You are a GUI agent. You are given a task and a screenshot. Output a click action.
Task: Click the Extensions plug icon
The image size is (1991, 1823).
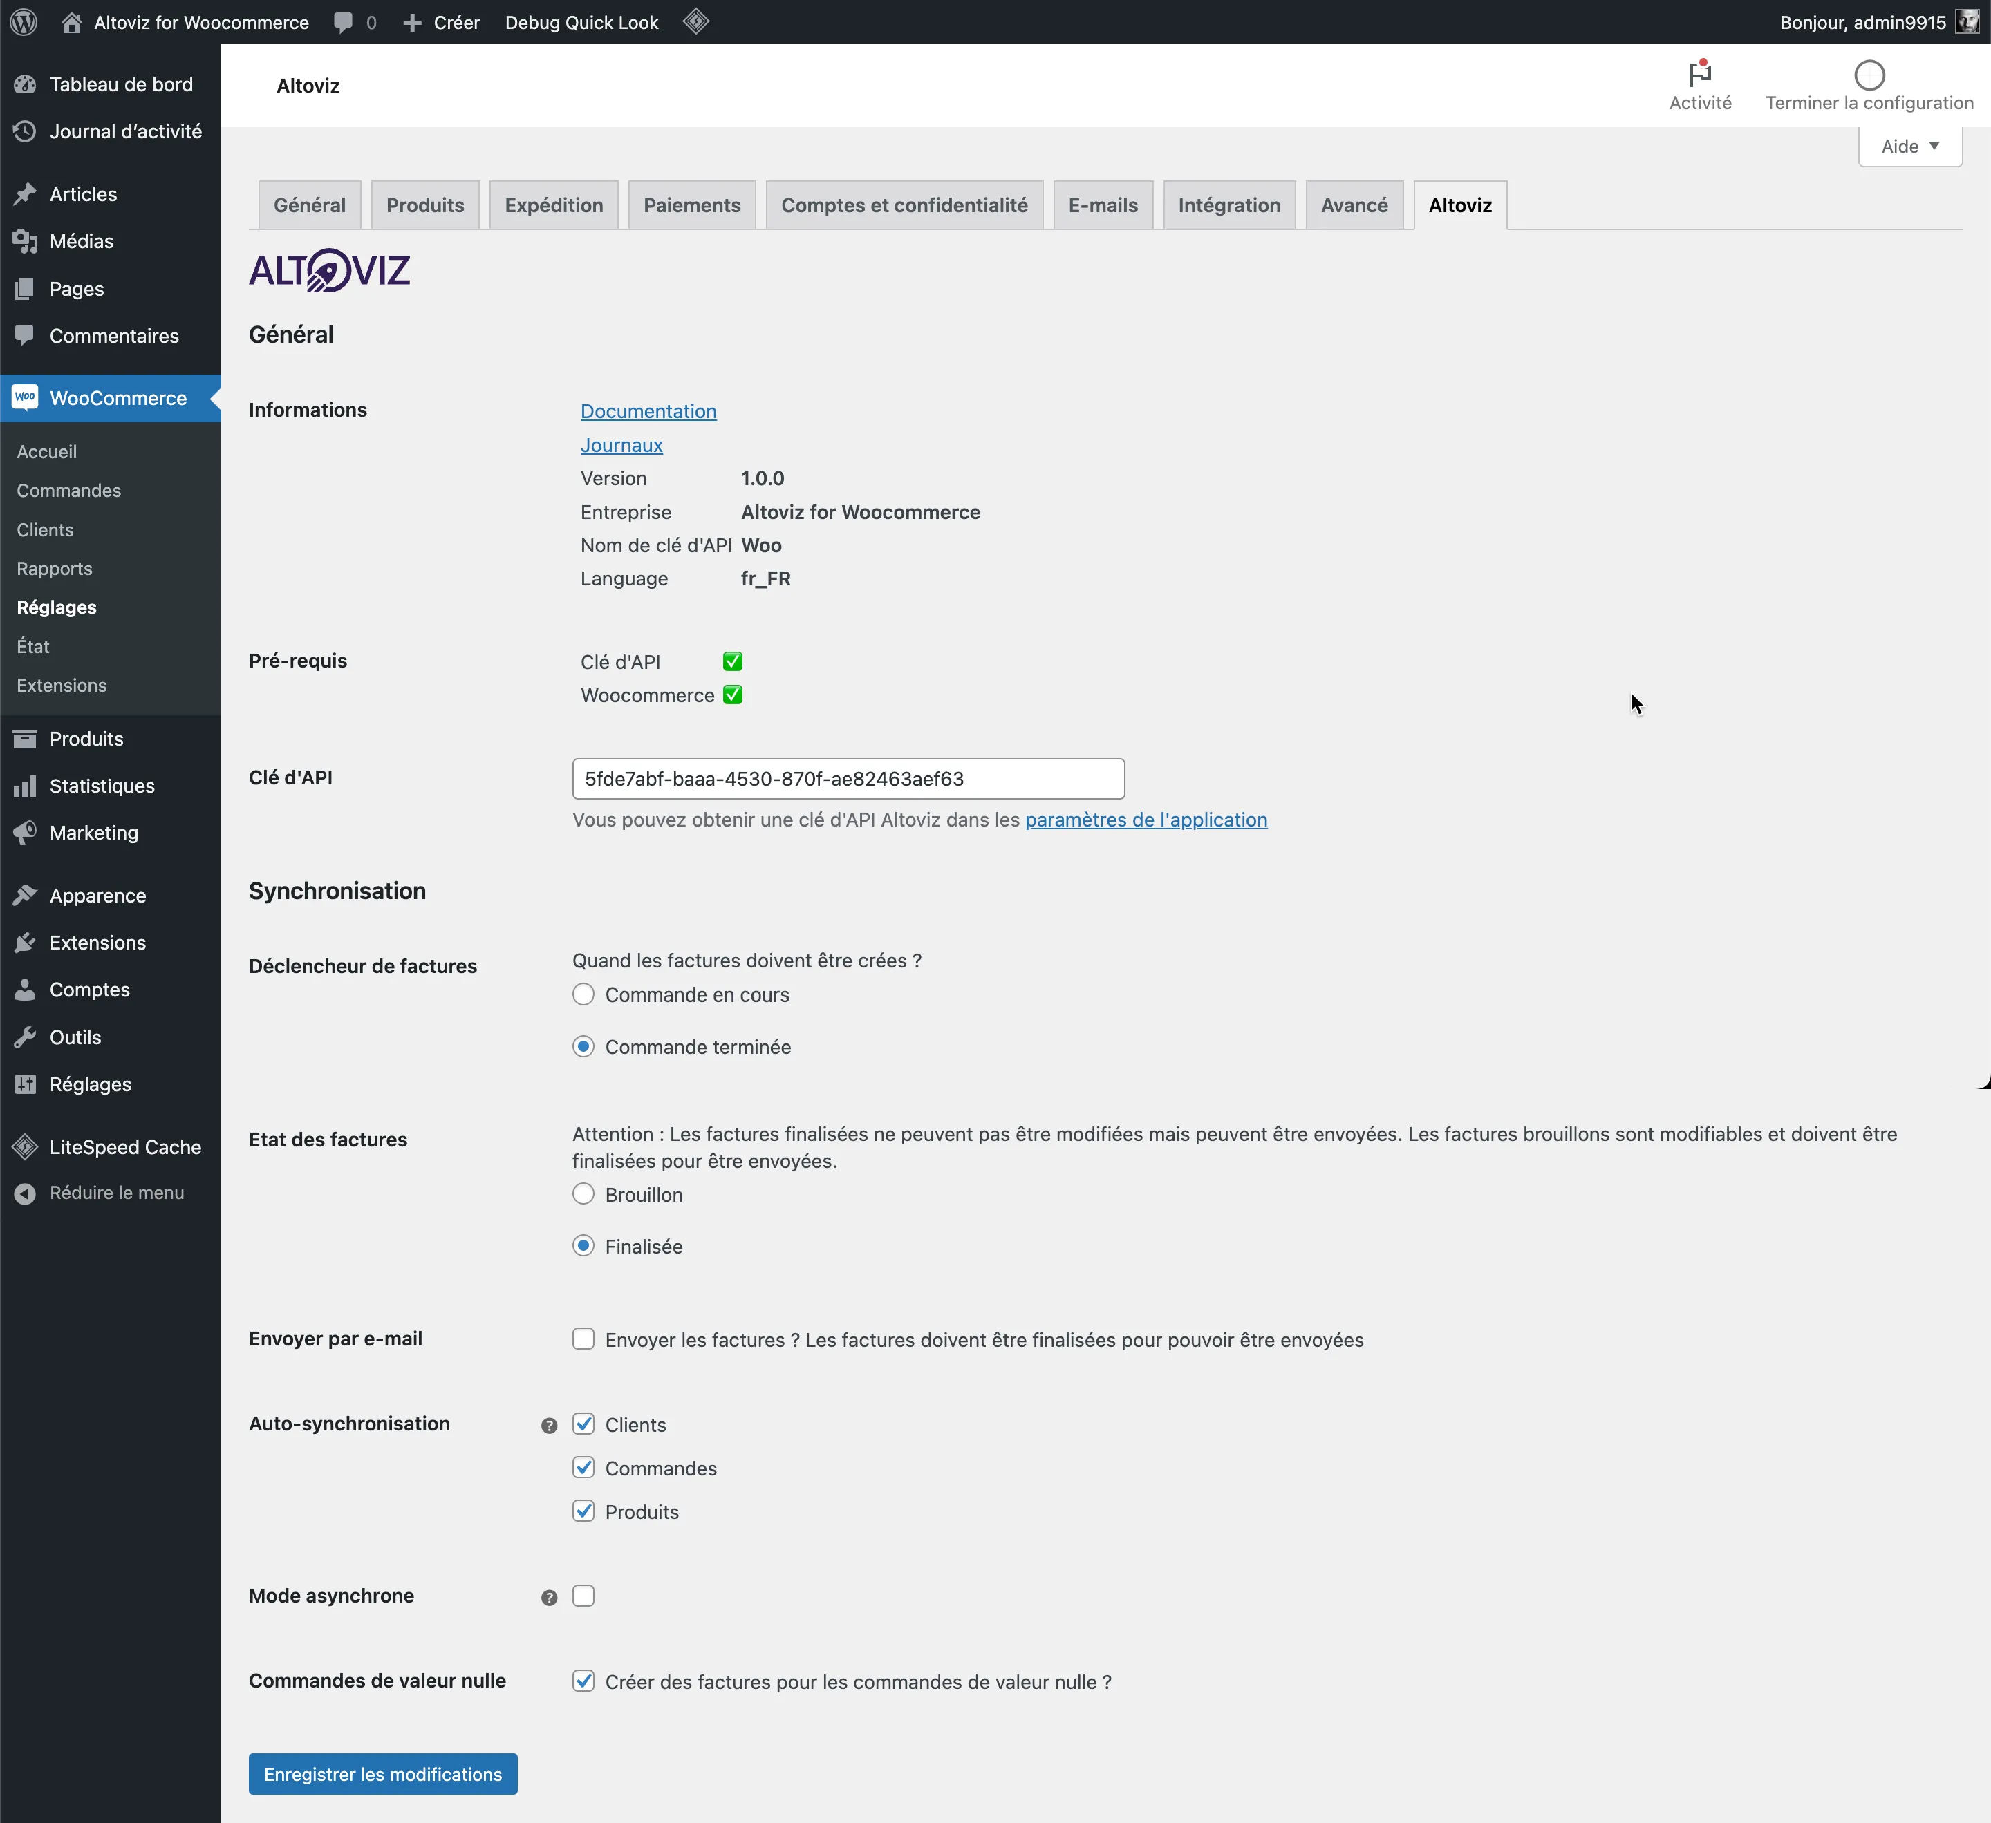click(x=25, y=943)
